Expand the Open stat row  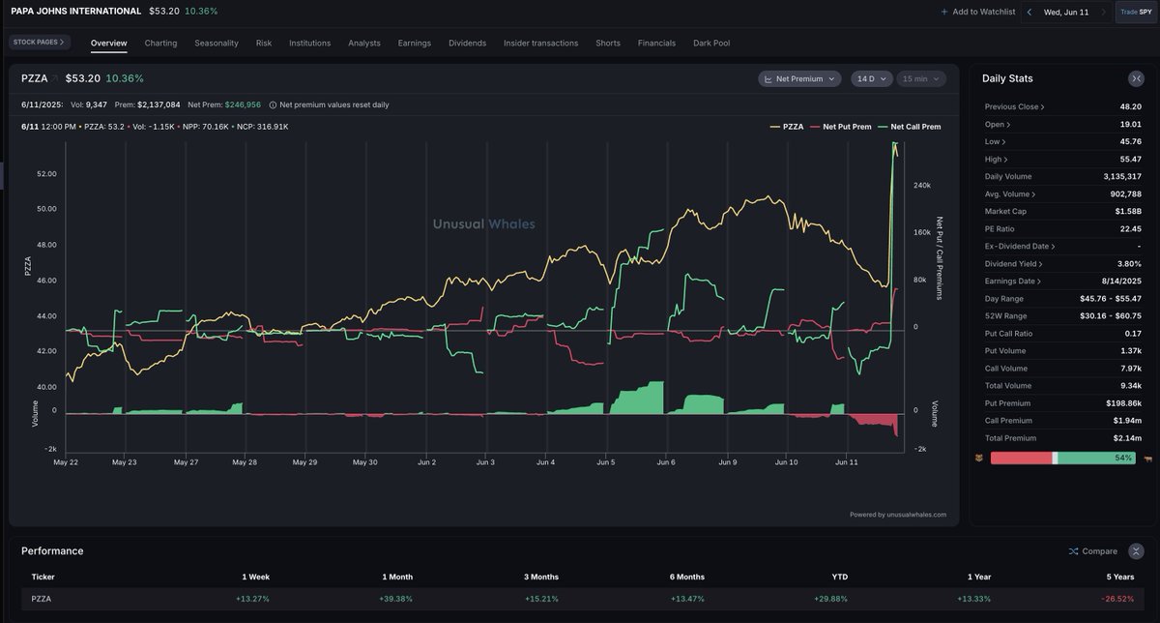tap(998, 124)
